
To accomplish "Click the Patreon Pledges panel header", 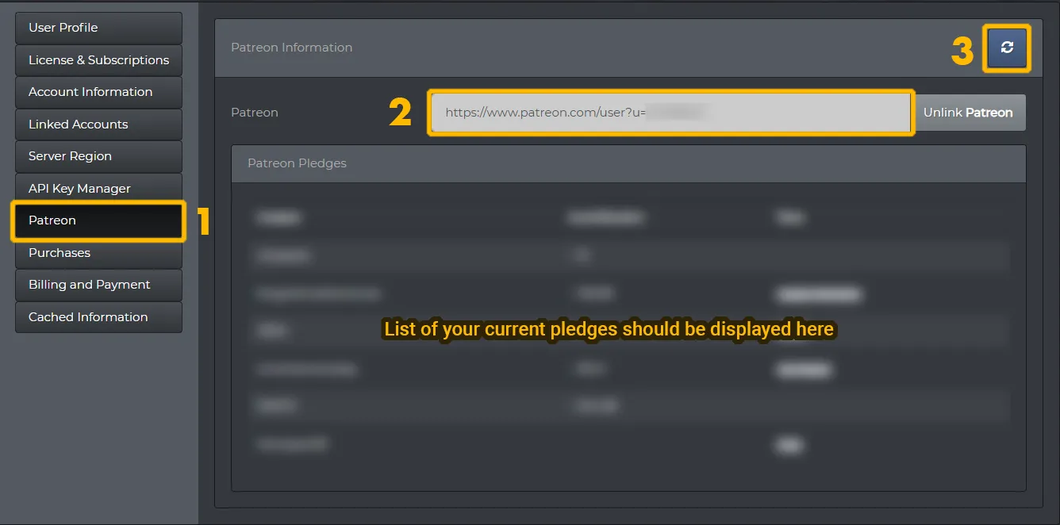I will click(628, 164).
